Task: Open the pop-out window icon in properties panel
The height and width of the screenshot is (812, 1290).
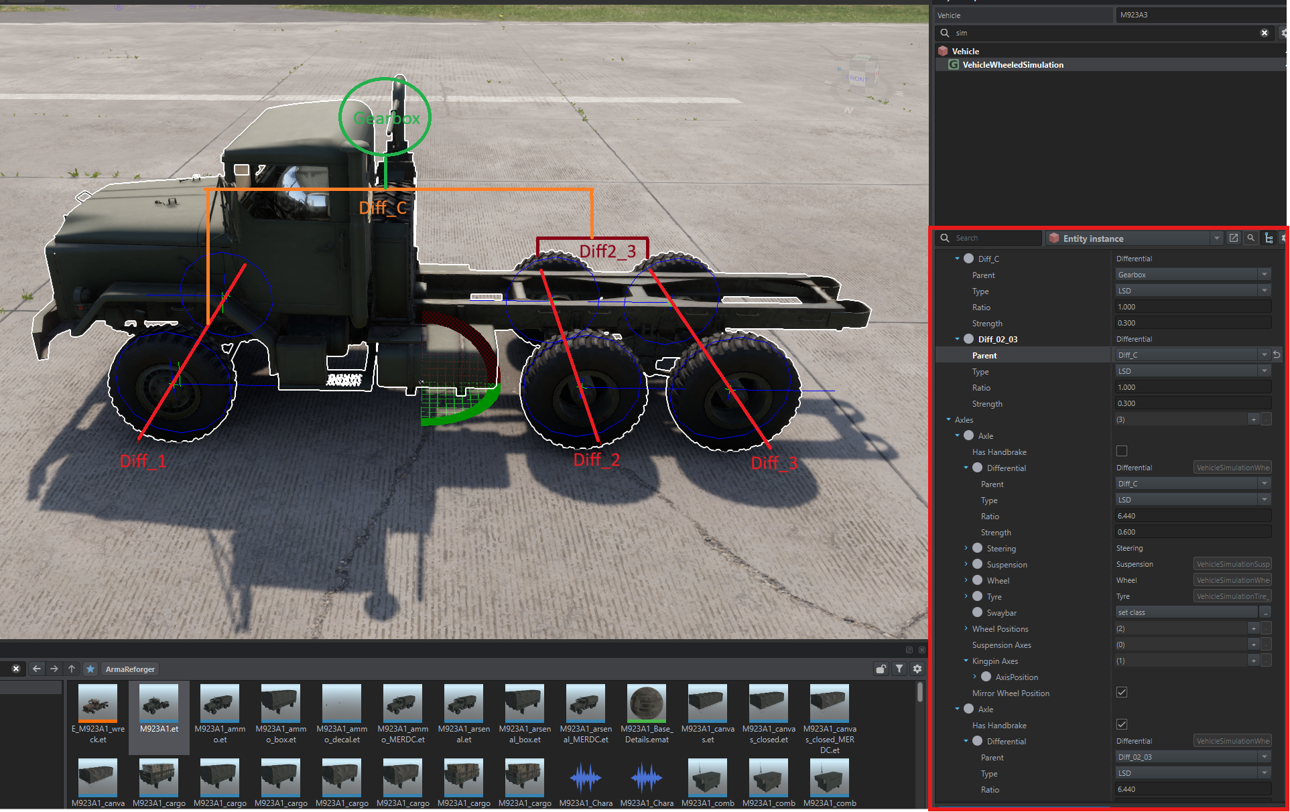Action: 1234,239
